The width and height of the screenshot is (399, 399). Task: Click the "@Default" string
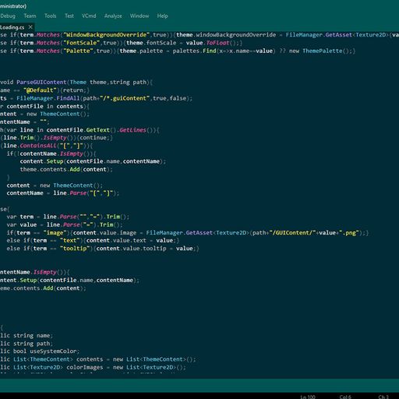tap(40, 90)
